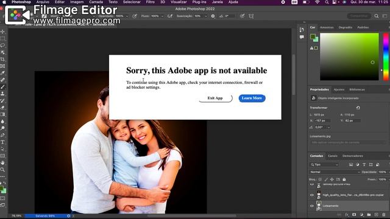Click Y position input field
The width and height of the screenshot is (390, 219).
pyautogui.click(x=353, y=120)
